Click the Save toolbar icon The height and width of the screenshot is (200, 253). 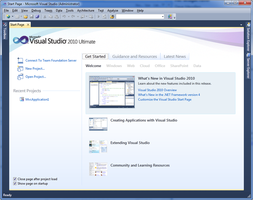[x=32, y=16]
